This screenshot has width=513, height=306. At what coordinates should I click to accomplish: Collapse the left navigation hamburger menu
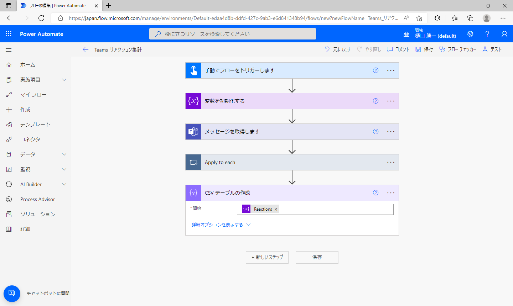[9, 50]
